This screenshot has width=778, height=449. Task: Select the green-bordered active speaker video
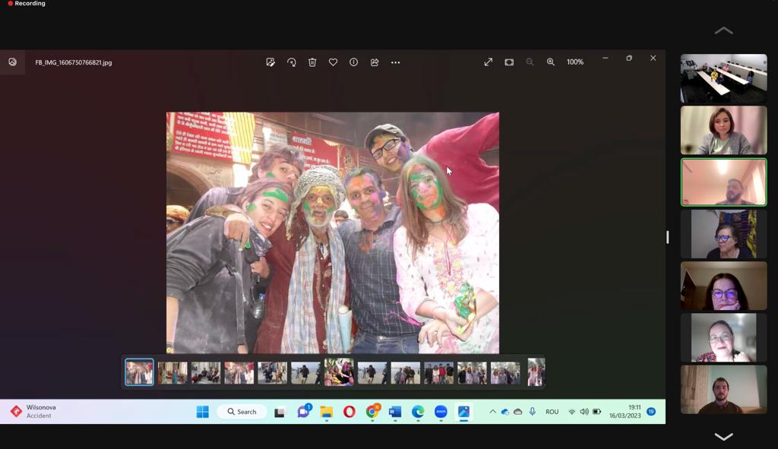pyautogui.click(x=723, y=182)
